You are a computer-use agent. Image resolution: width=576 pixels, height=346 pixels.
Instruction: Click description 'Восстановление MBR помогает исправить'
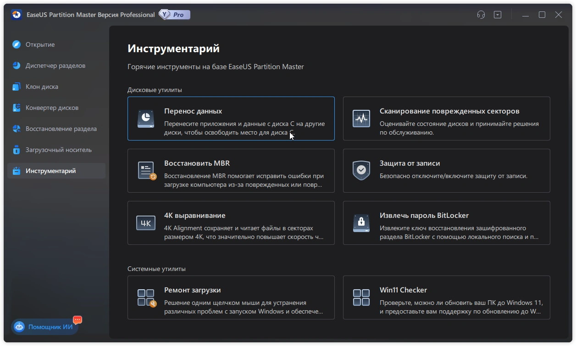pos(244,180)
